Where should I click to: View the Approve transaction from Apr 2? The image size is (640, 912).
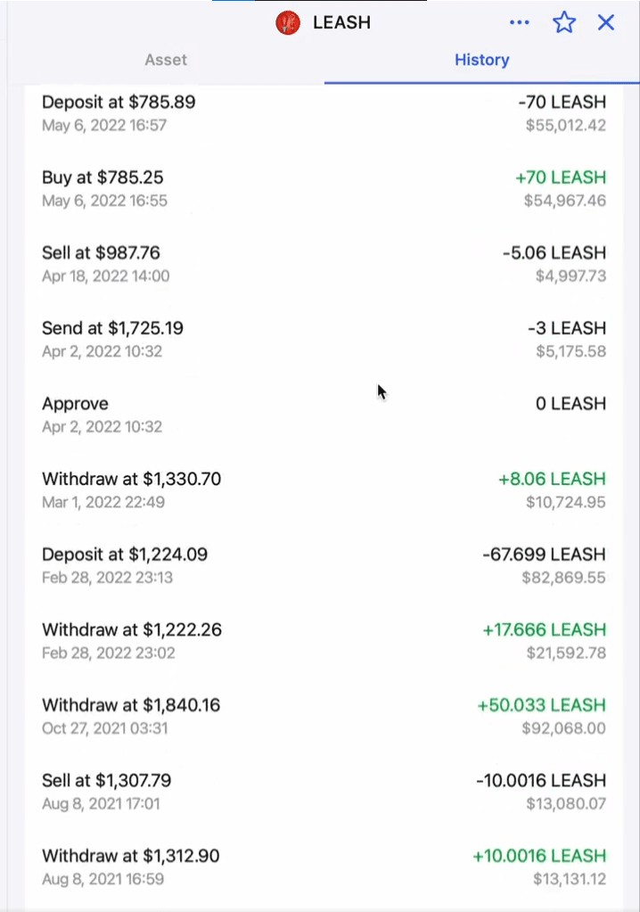[x=324, y=415]
